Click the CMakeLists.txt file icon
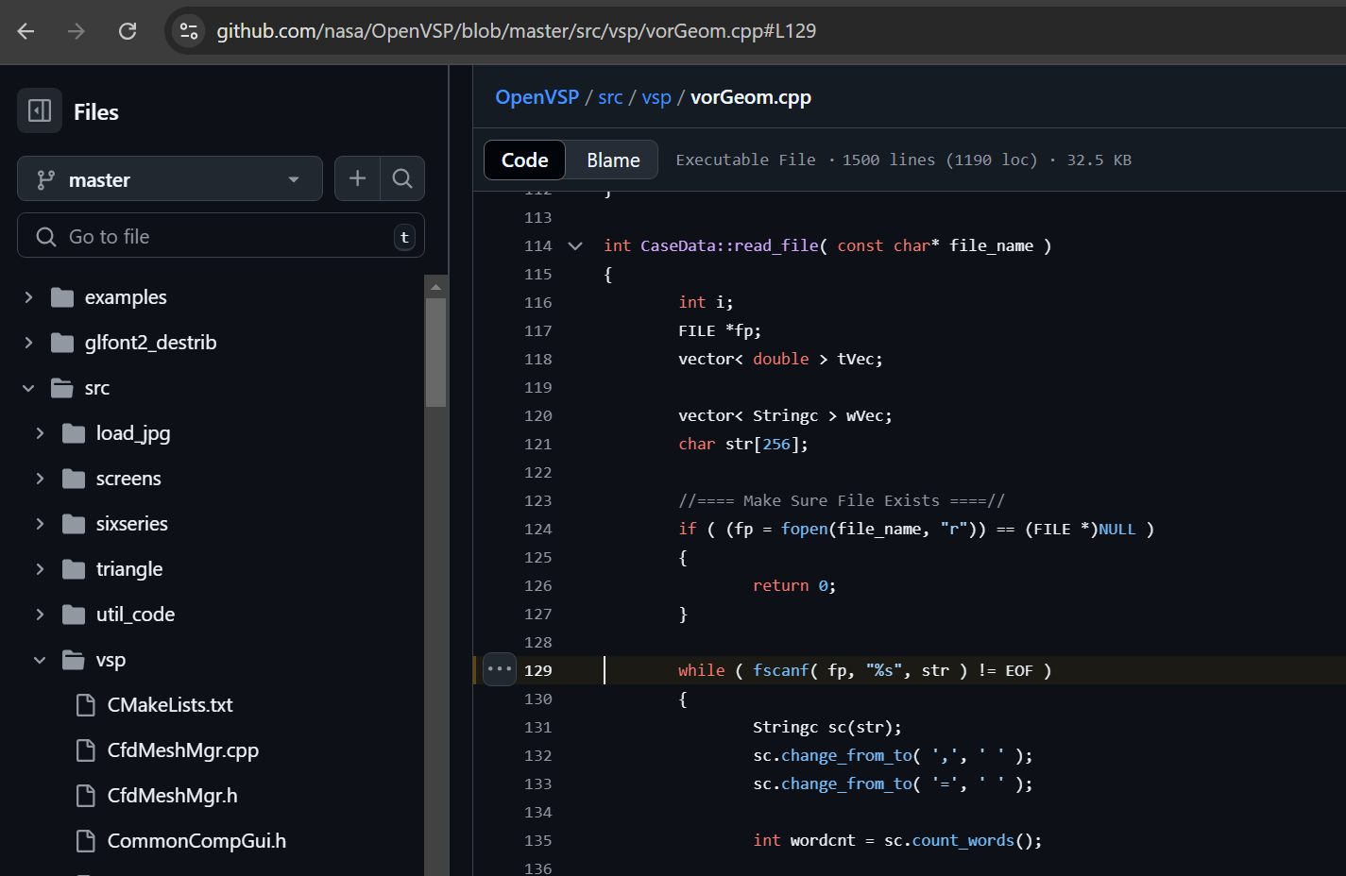 click(x=86, y=705)
